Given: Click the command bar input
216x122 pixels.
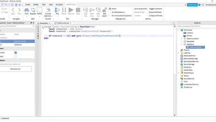Looking at the screenshot, I should point(108,118).
